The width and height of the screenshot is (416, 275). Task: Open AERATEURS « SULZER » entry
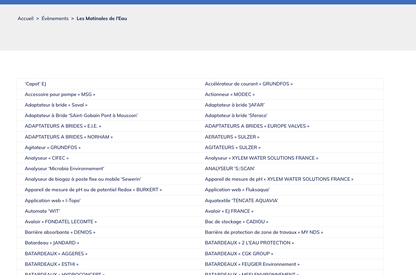tap(232, 137)
